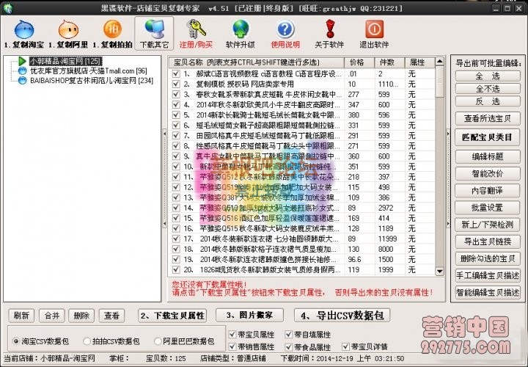Click the 删除 button below shop tree
528x367 pixels.
(81, 316)
